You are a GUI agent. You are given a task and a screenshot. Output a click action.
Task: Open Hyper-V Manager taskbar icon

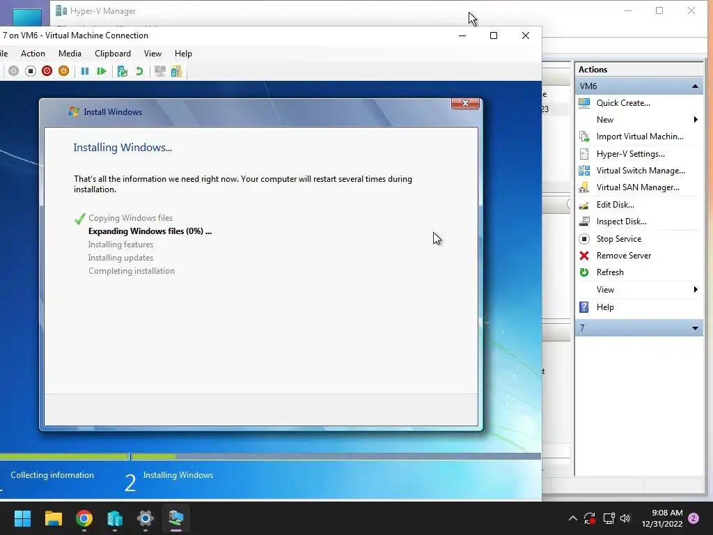coord(115,518)
